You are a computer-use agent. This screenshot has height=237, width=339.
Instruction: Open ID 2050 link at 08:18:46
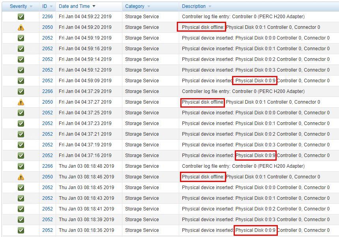(47, 177)
